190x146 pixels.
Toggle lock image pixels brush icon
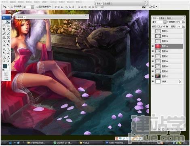[x=161, y=26]
